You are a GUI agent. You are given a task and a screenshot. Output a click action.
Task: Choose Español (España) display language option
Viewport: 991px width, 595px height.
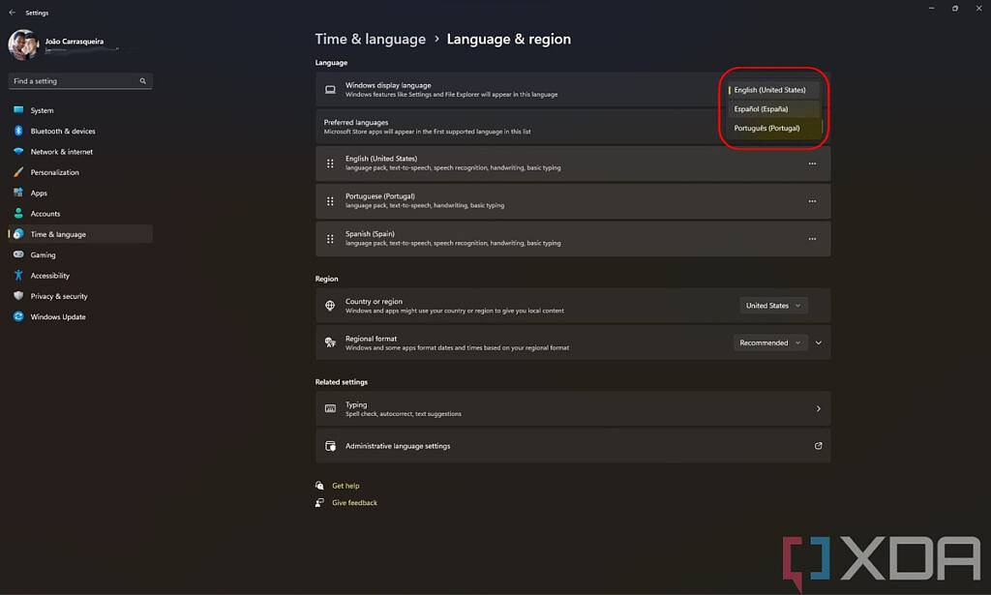[x=773, y=108]
